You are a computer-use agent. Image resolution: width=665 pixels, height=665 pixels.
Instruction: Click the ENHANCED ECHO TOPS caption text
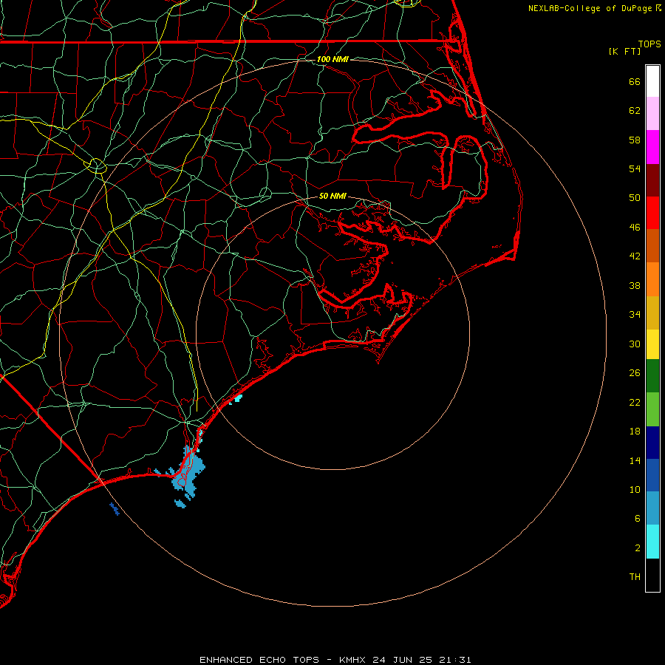click(259, 660)
